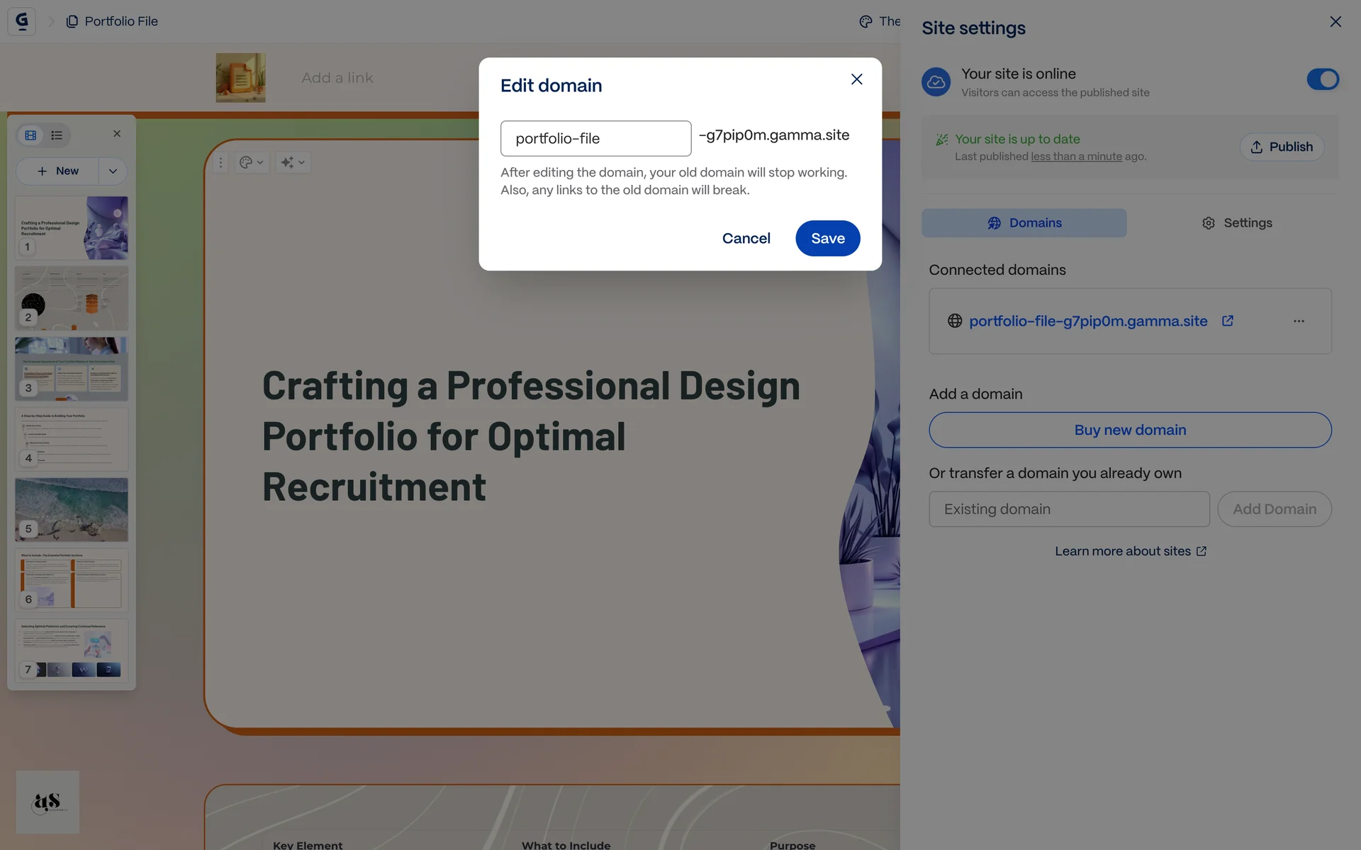This screenshot has height=850, width=1361.
Task: Open the three-dots menu for connected domain
Action: pos(1298,321)
